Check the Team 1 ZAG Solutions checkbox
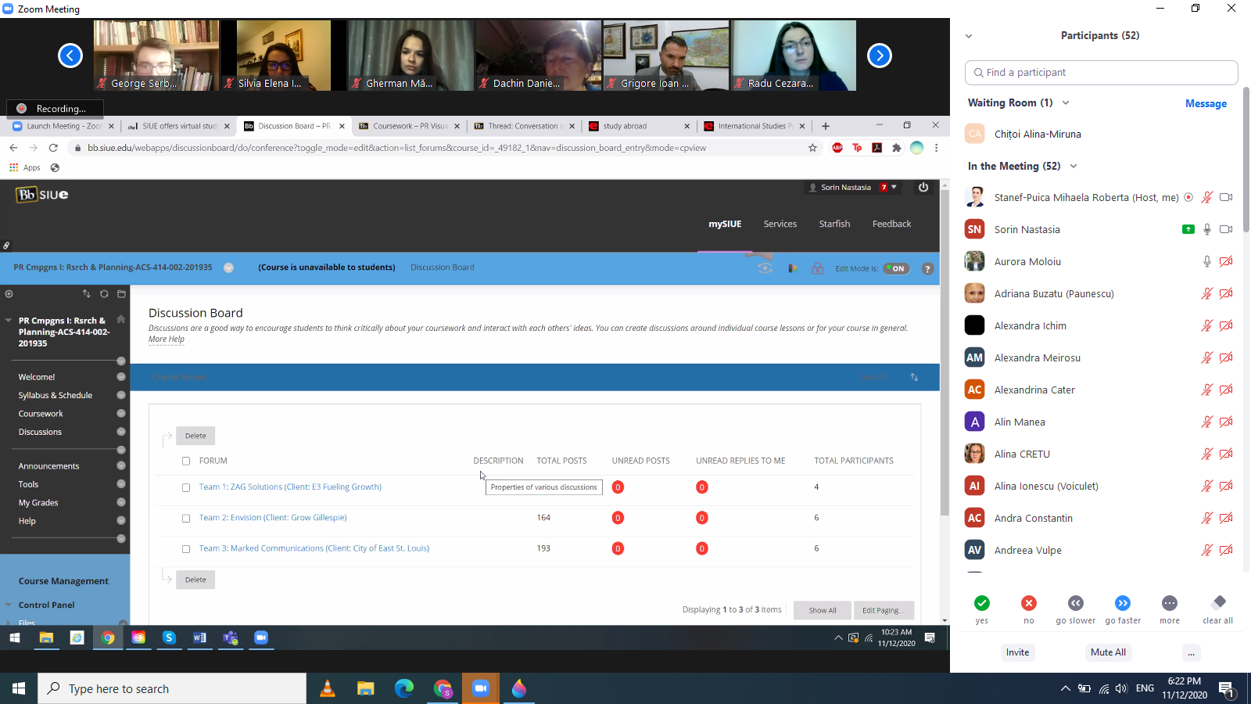The height and width of the screenshot is (704, 1251). (186, 487)
